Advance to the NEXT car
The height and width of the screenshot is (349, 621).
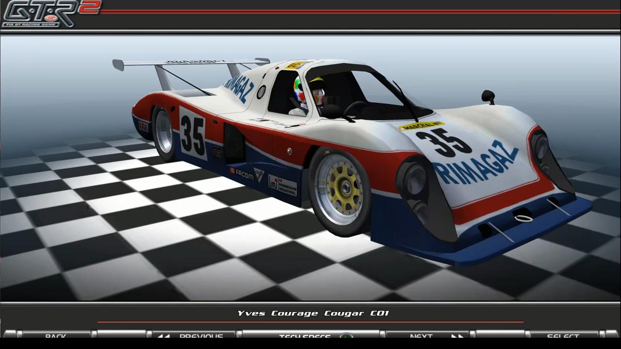(421, 335)
